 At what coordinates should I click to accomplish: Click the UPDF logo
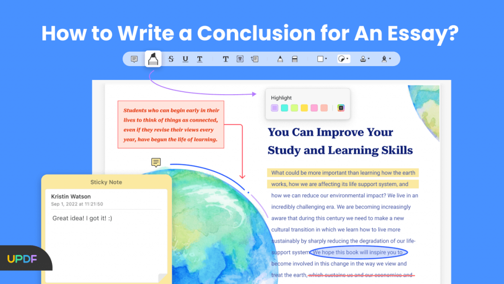[22, 258]
